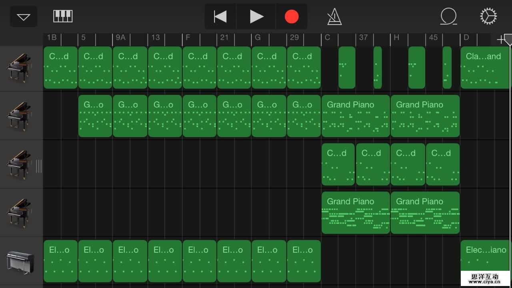Tap the playhead marker on the ruler
This screenshot has height=288, width=512.
coord(509,39)
